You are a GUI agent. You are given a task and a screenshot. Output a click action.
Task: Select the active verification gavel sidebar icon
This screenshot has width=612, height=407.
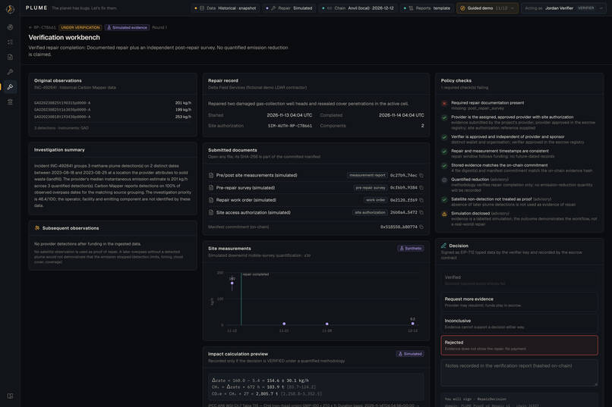coord(10,86)
